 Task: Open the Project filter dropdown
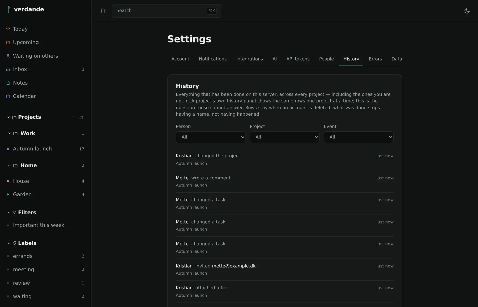[x=284, y=137]
